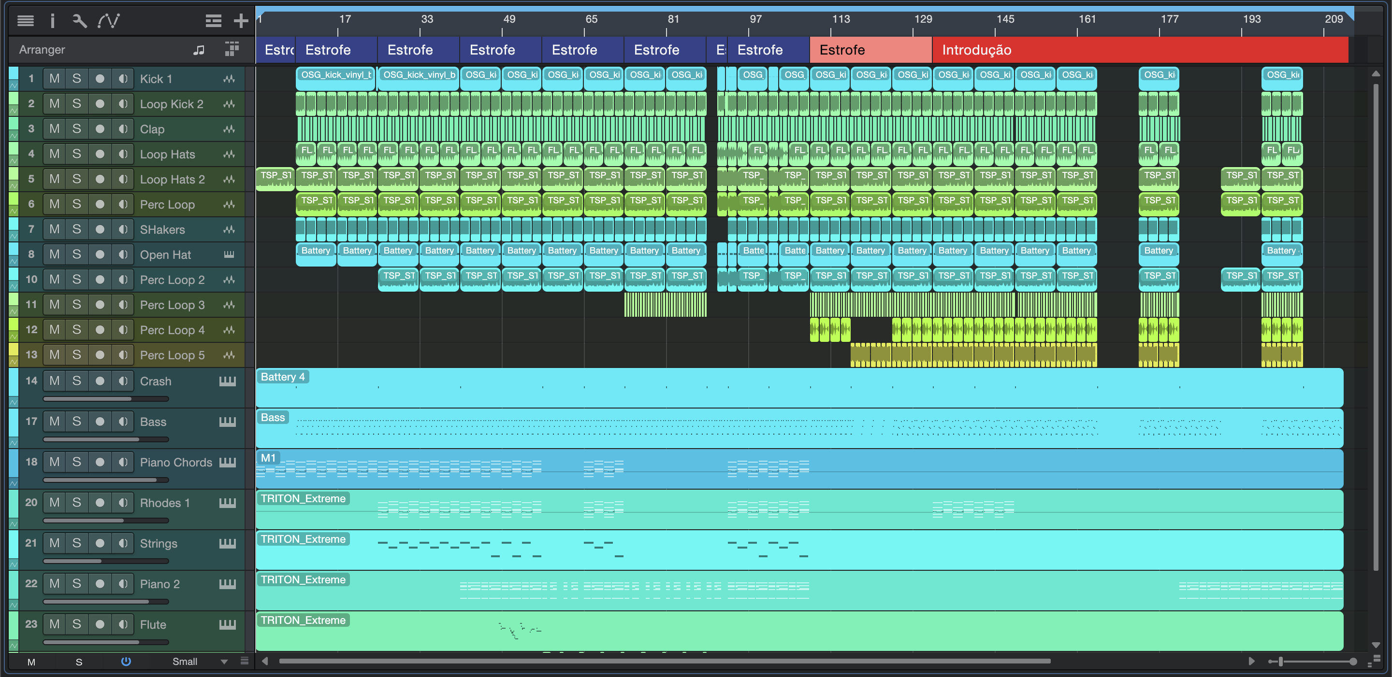This screenshot has height=677, width=1392.
Task: Click the Bass track keyboard icon
Action: point(228,422)
